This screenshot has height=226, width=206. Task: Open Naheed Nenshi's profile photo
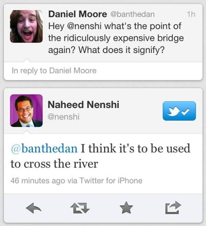point(26,111)
